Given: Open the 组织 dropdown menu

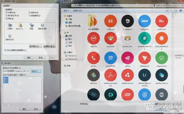Looking at the screenshot, I should (x=66, y=11).
